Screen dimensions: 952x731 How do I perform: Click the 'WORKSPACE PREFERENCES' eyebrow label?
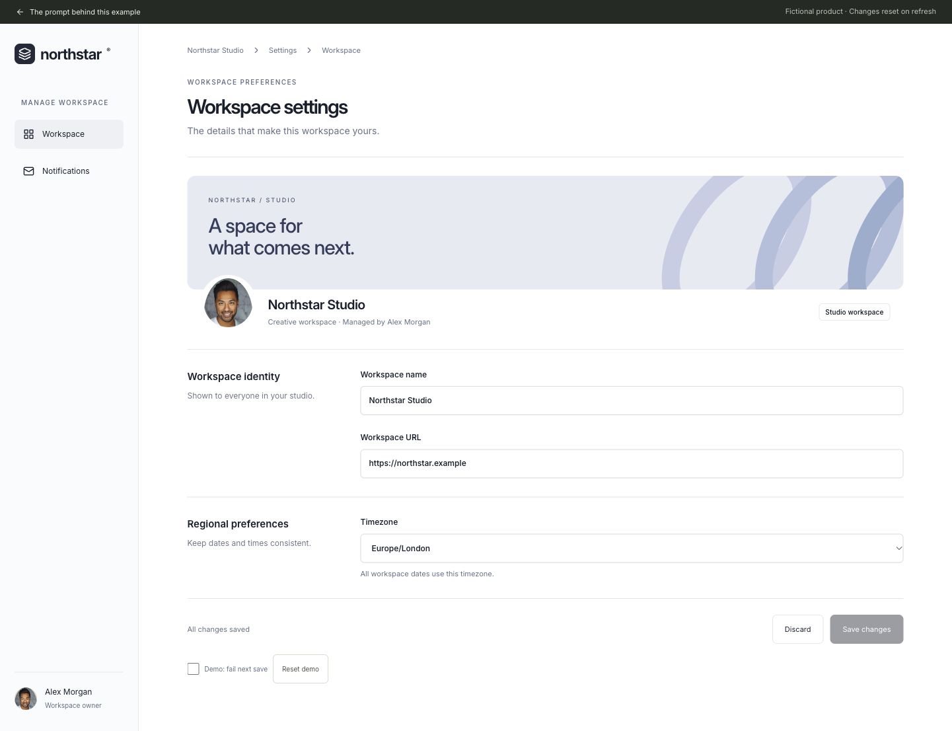242,82
